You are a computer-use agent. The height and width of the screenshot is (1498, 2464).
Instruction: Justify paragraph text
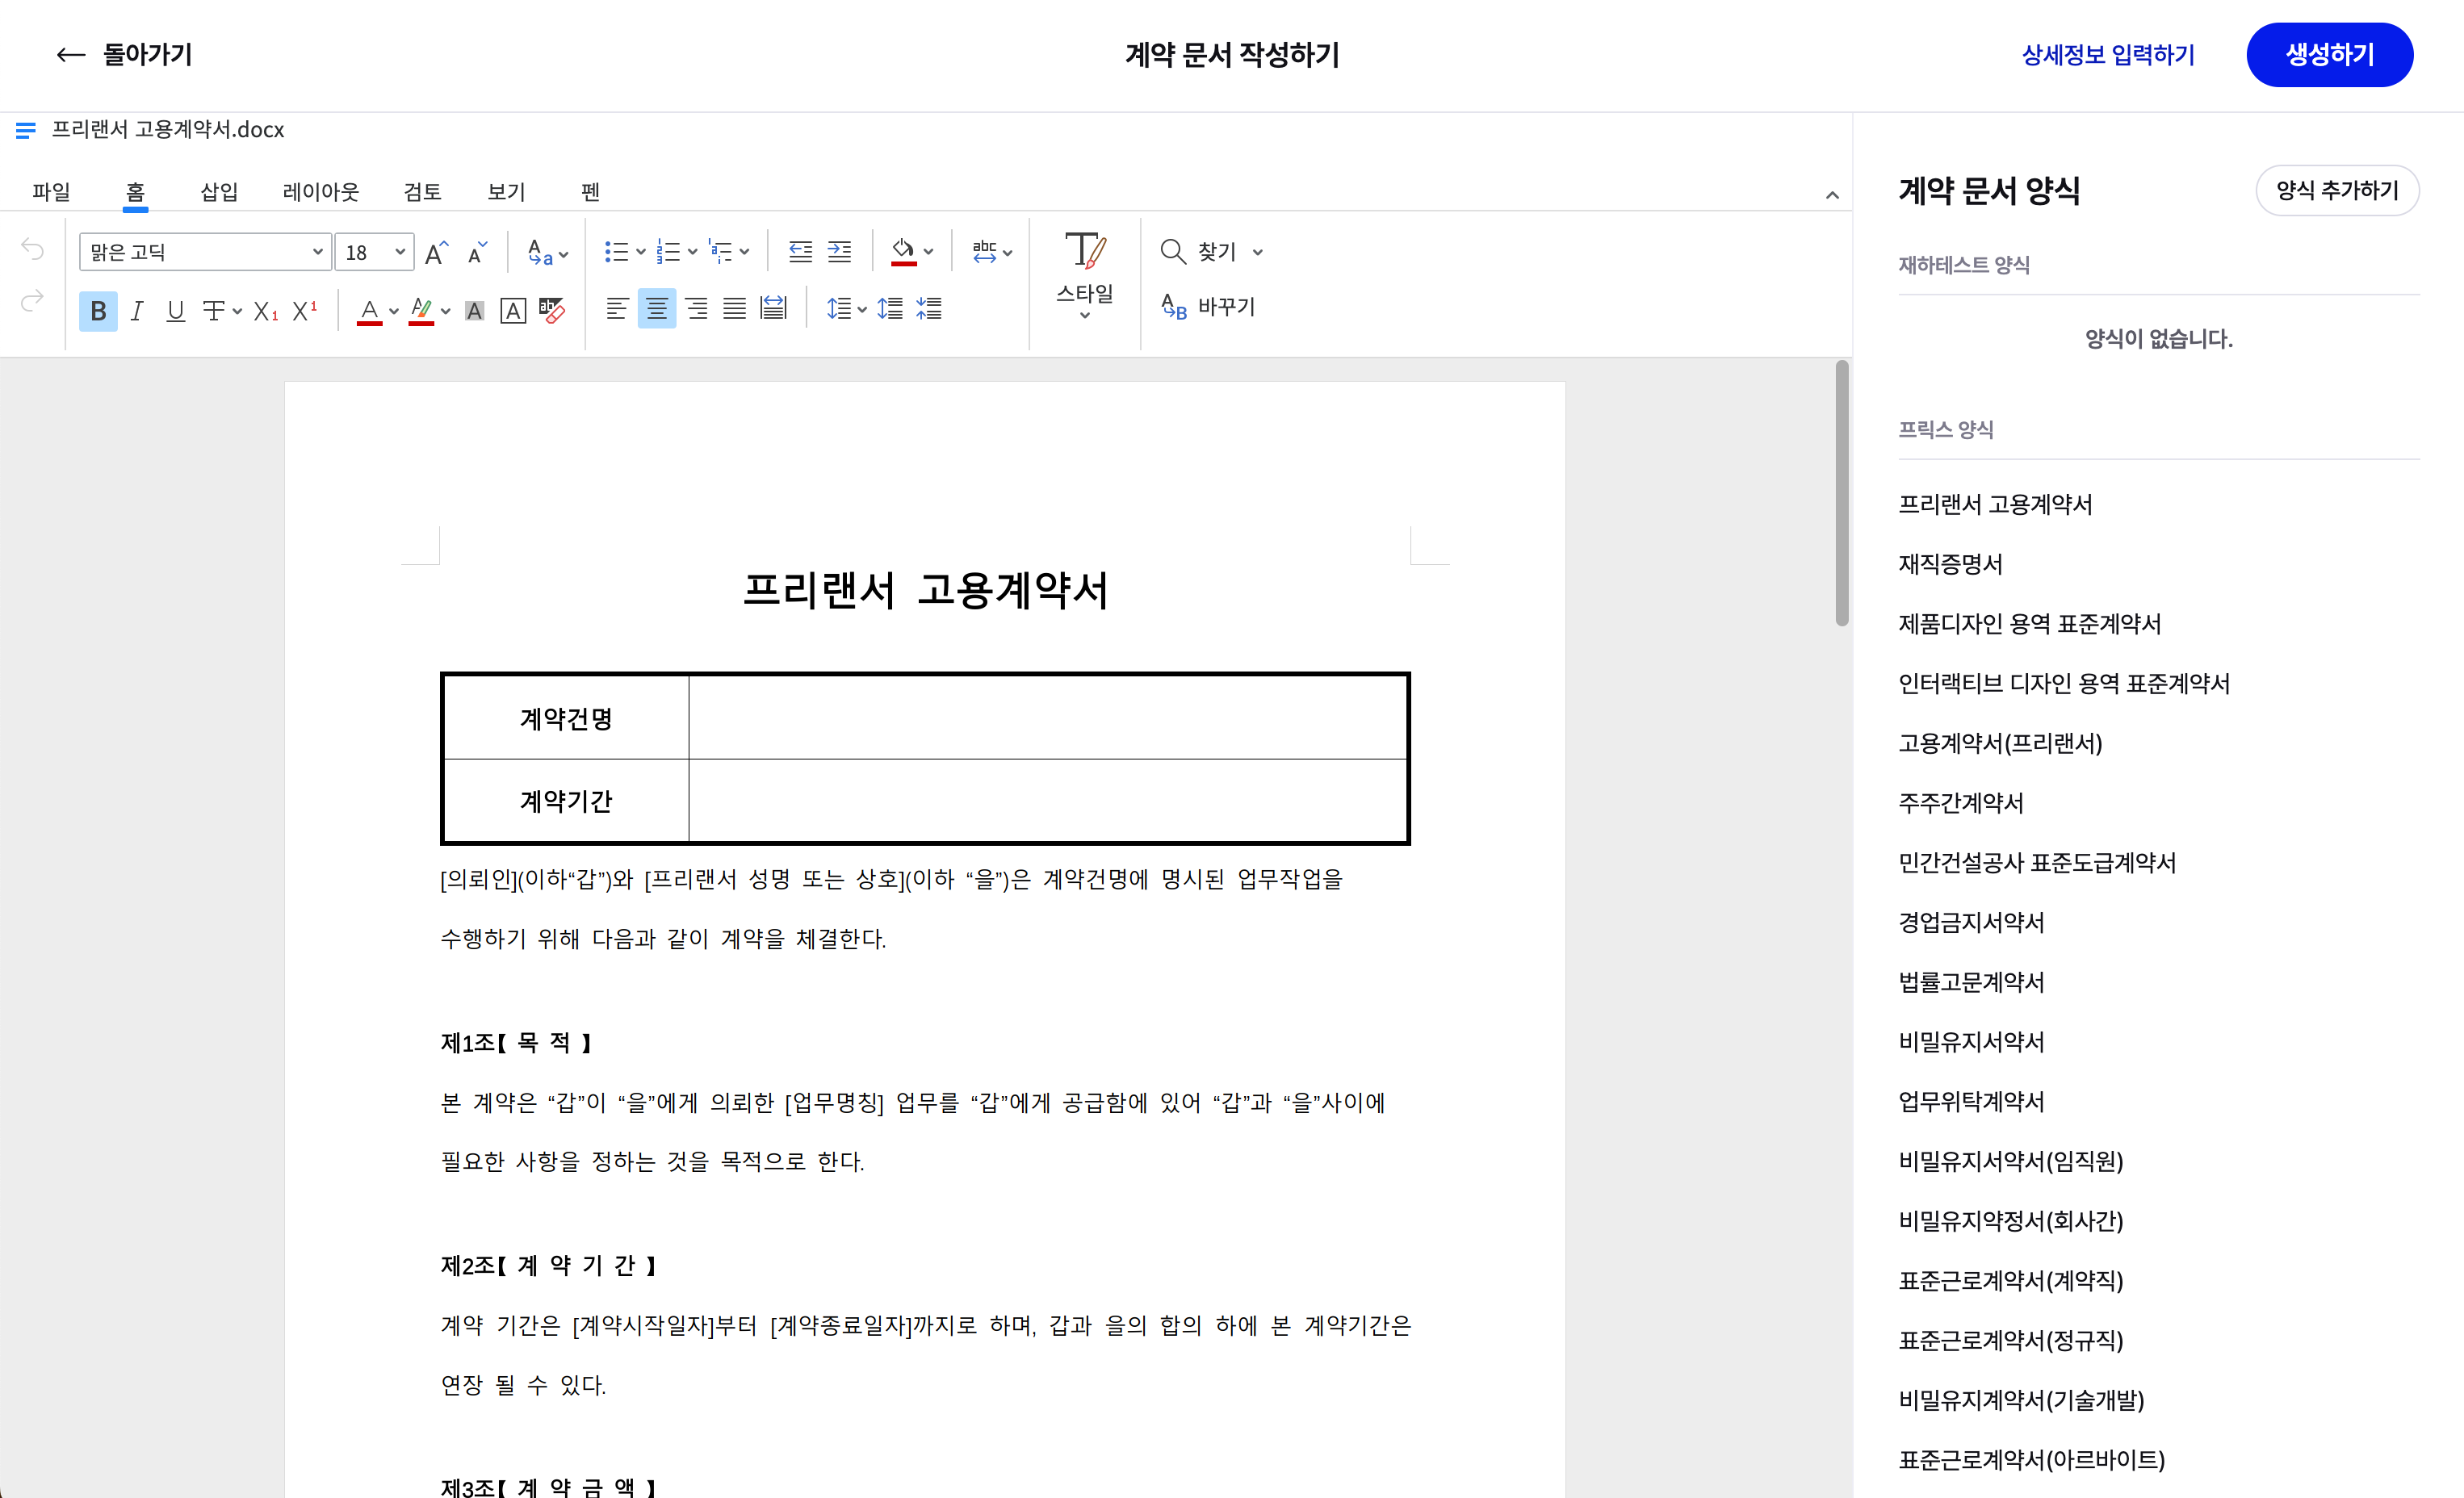(734, 308)
